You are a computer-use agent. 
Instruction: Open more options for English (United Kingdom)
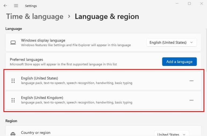191,100
